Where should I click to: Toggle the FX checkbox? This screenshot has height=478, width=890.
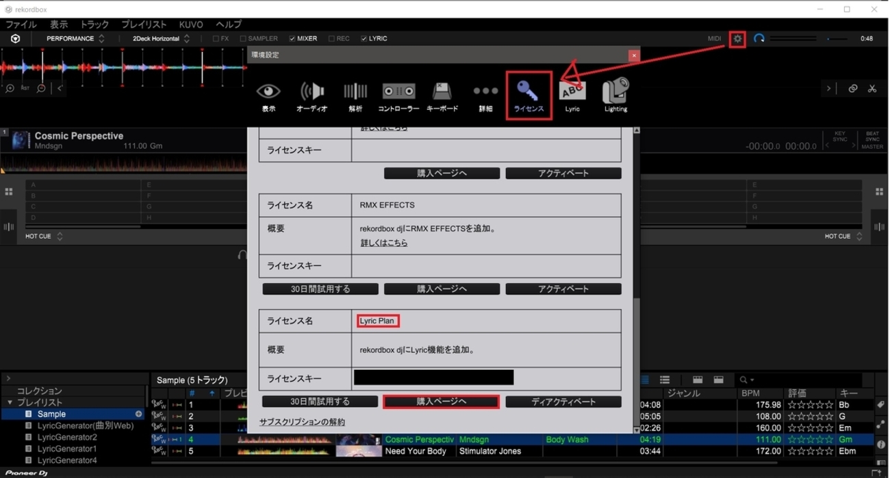(x=216, y=39)
